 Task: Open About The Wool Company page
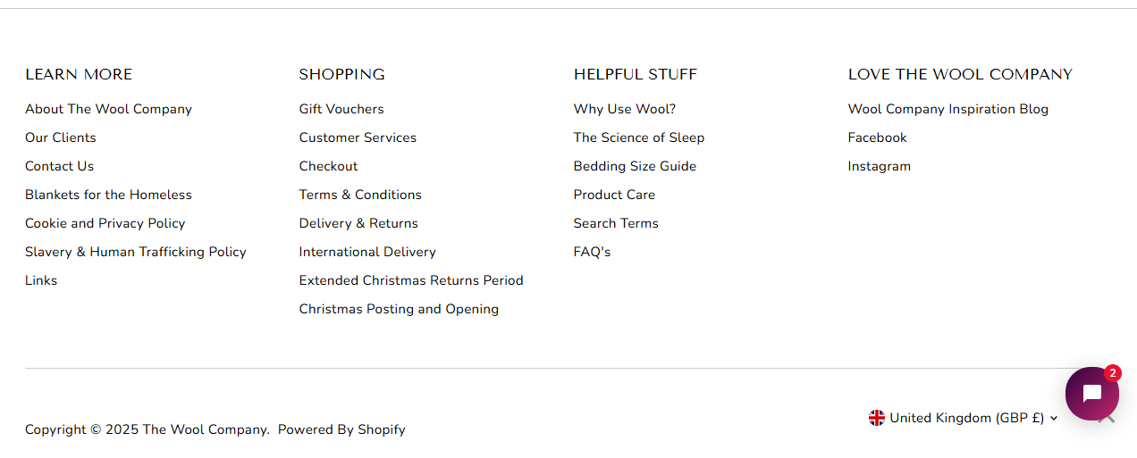pyautogui.click(x=108, y=109)
